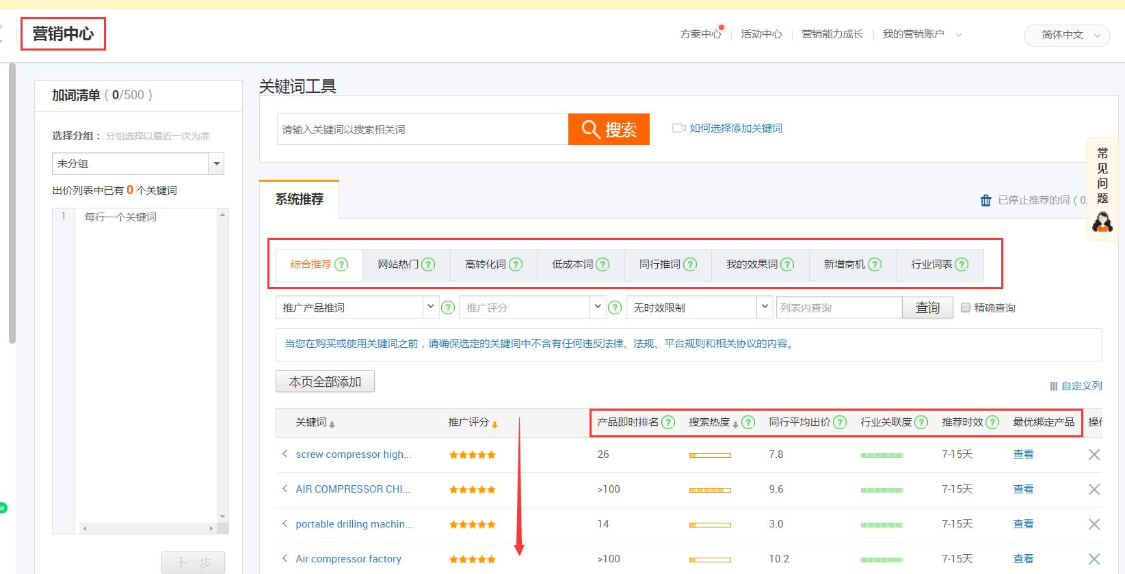This screenshot has width=1125, height=574.
Task: Click help icon beside 综合推荐 tab
Action: 341,264
